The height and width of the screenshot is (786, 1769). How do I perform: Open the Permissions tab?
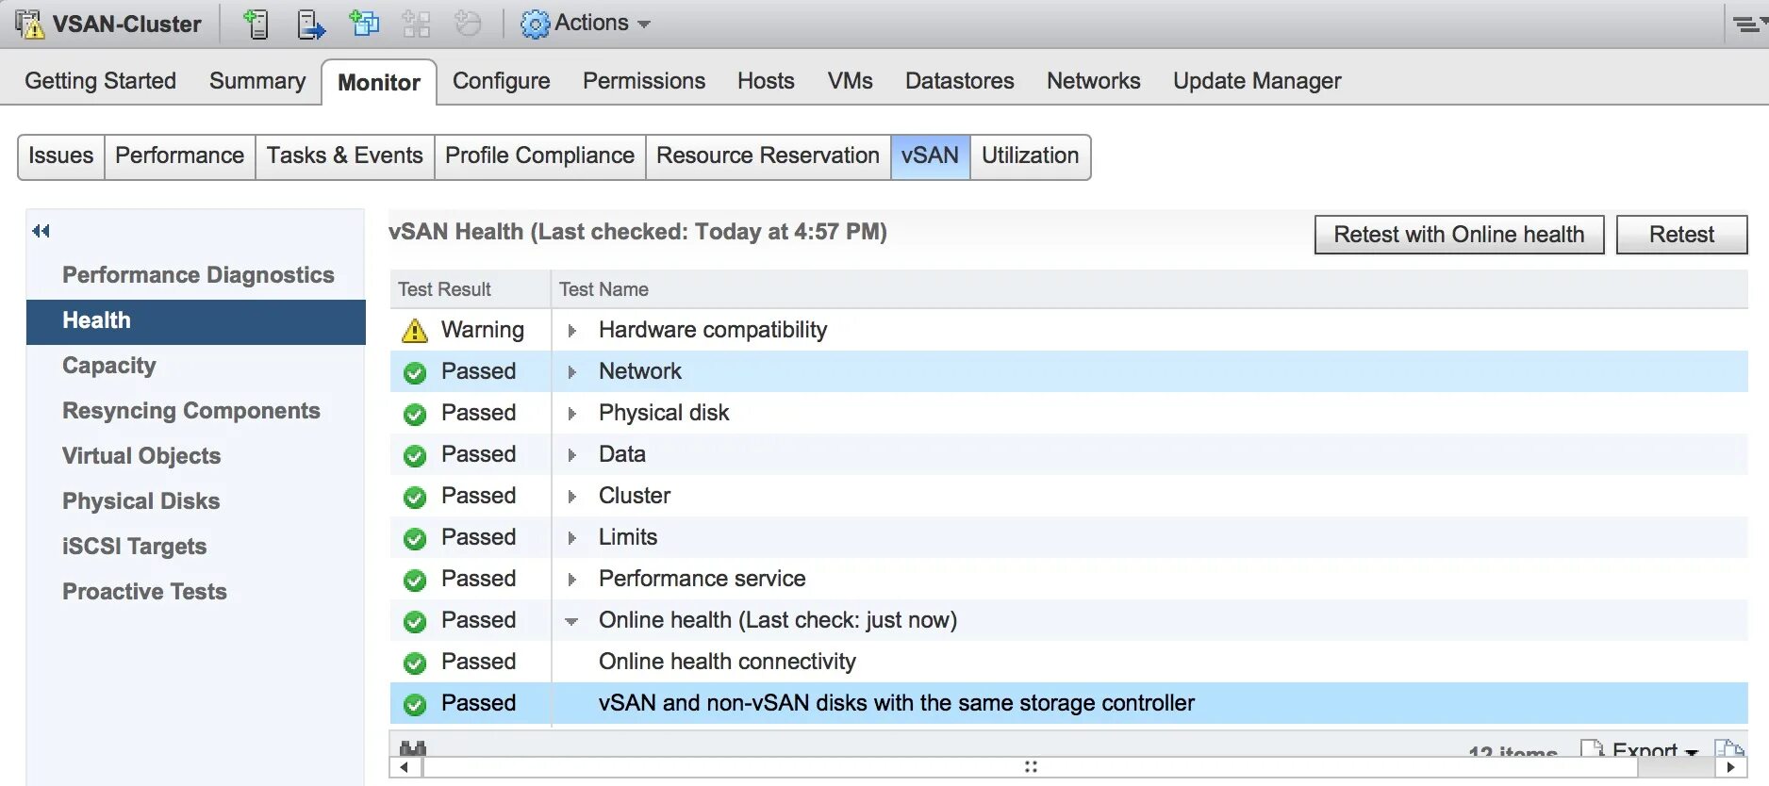point(644,81)
